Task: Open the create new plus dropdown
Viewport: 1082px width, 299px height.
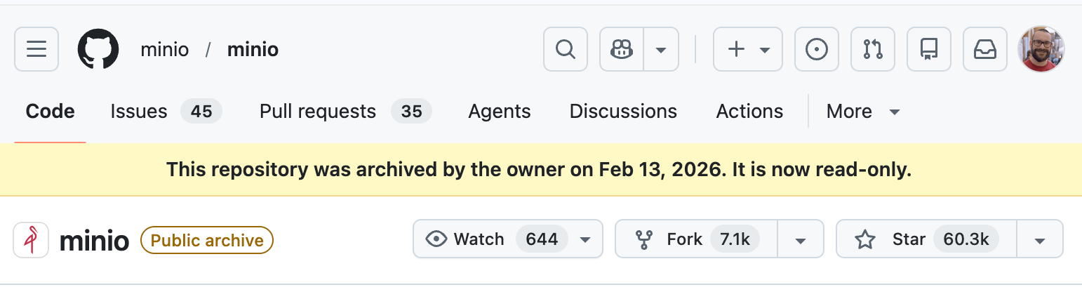Action: 747,49
